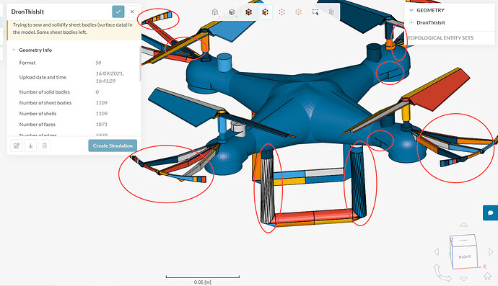The width and height of the screenshot is (498, 286).
Task: Select the TOPOLOGICAL ENTITY SETS section
Action: pyautogui.click(x=440, y=37)
